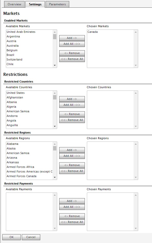Image resolution: width=152 pixels, height=243 pixels.
Task: Switch to the Overview tab
Action: point(14,4)
